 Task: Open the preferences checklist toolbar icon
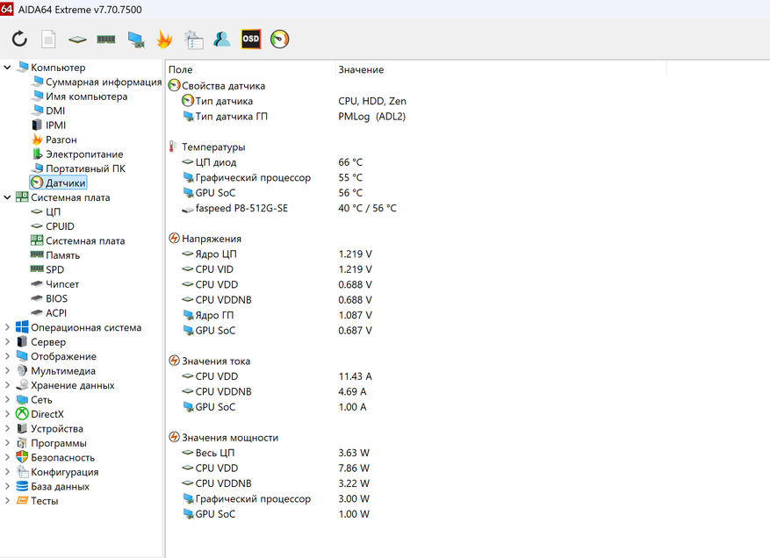[x=193, y=39]
